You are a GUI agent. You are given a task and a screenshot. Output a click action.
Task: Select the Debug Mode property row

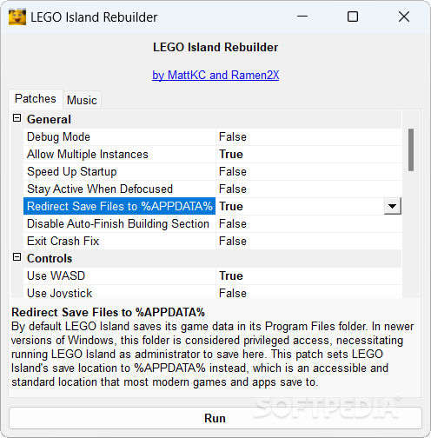pyautogui.click(x=119, y=137)
